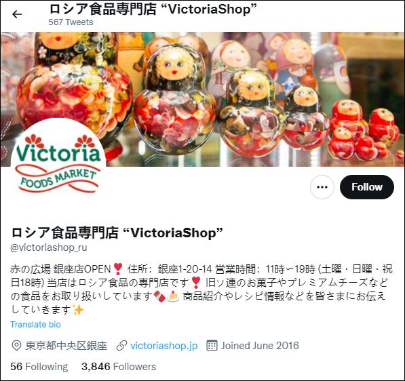The width and height of the screenshot is (405, 381).
Task: Open the Victoria Foods Market profile picture
Action: click(x=58, y=165)
